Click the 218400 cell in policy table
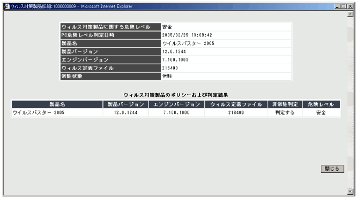This screenshot has width=356, height=198. (x=236, y=112)
